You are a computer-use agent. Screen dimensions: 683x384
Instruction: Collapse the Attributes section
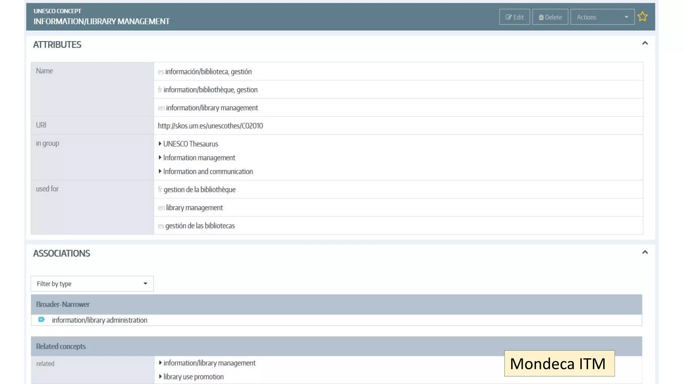(645, 43)
